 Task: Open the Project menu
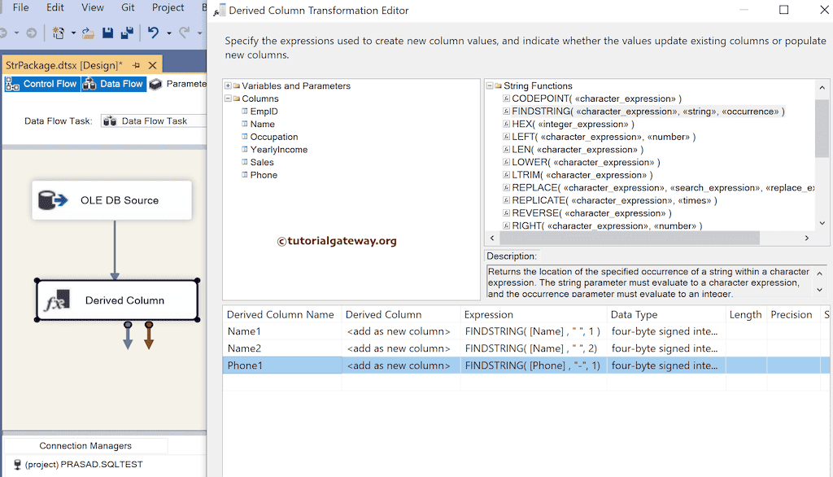tap(168, 7)
